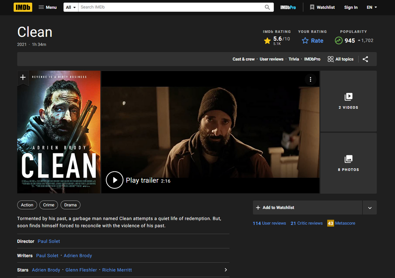Click the Stars label
Viewport: 395px width, 278px height.
[x=23, y=270]
